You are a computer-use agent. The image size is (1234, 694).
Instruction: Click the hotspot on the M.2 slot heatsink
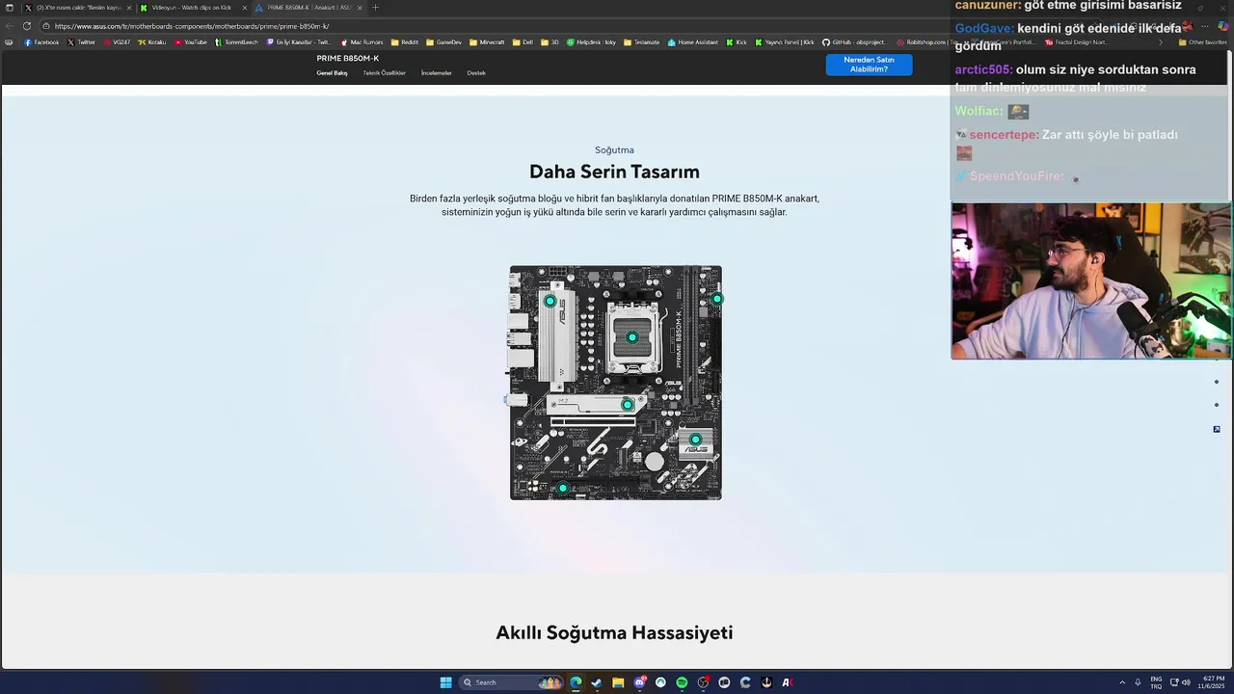pyautogui.click(x=628, y=405)
